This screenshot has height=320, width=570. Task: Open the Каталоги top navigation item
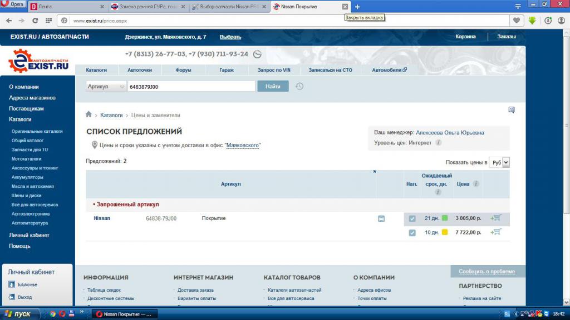(96, 70)
